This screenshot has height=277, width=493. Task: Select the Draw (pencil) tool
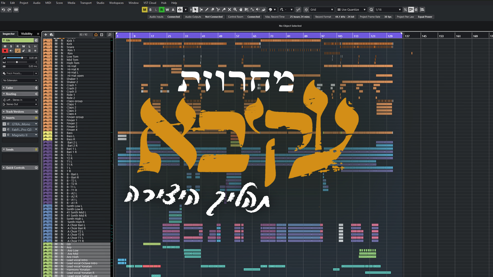207,9
